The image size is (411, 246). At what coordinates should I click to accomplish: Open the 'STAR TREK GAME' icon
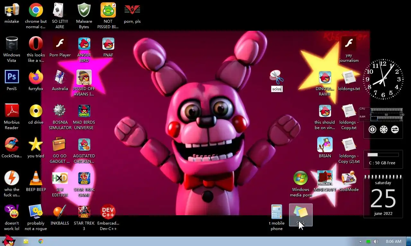(x=84, y=178)
